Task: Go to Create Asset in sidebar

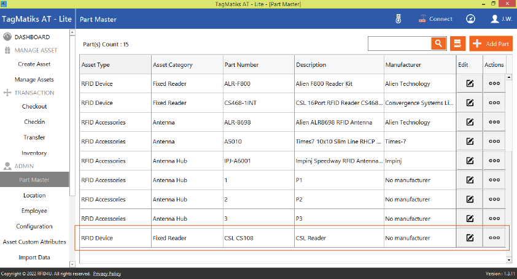Action: coord(34,64)
